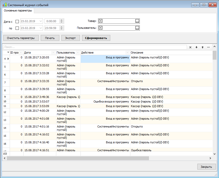Clear the Пользователь field with X icon
This screenshot has width=219, height=178.
[101, 28]
